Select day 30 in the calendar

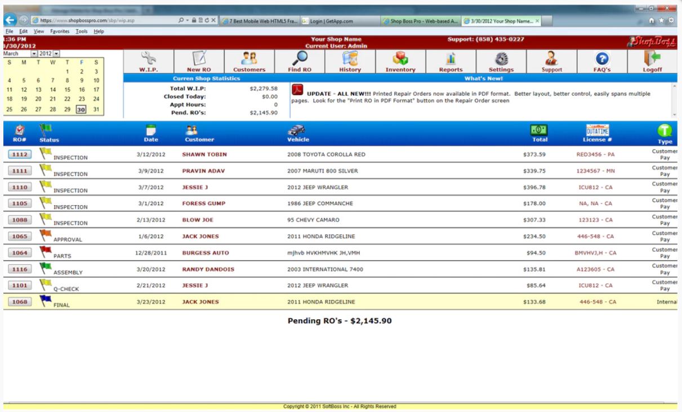[81, 110]
